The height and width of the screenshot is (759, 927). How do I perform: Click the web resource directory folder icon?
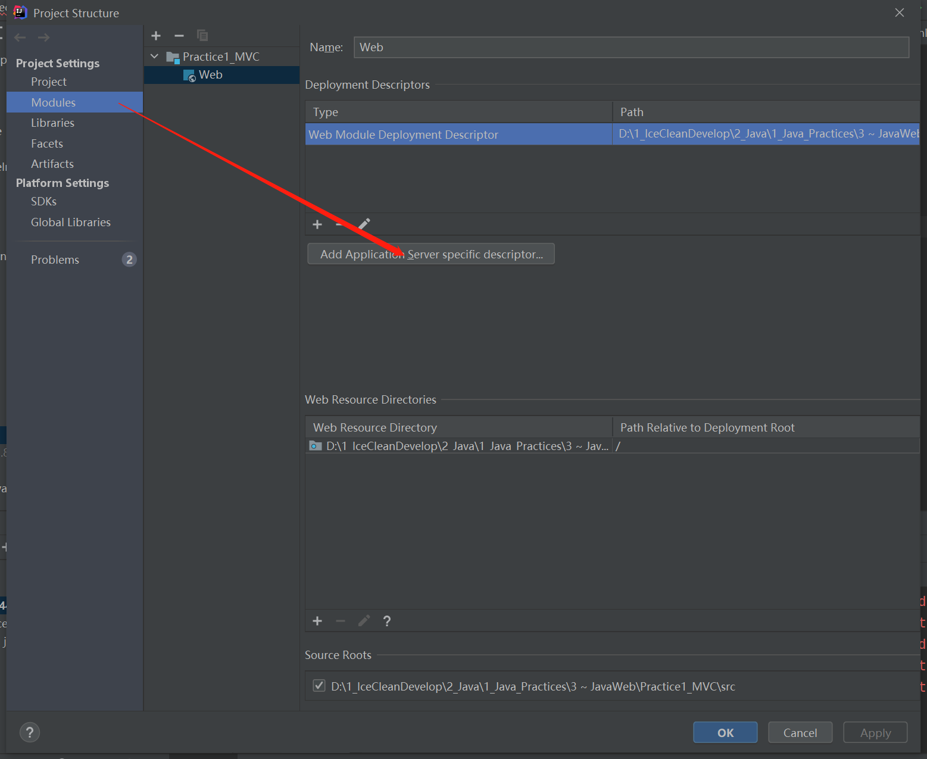[316, 446]
